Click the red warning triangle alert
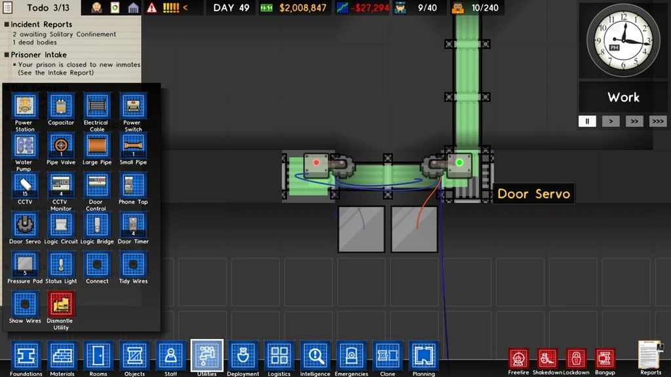Viewport: 671px width, 377px height. 151,8
